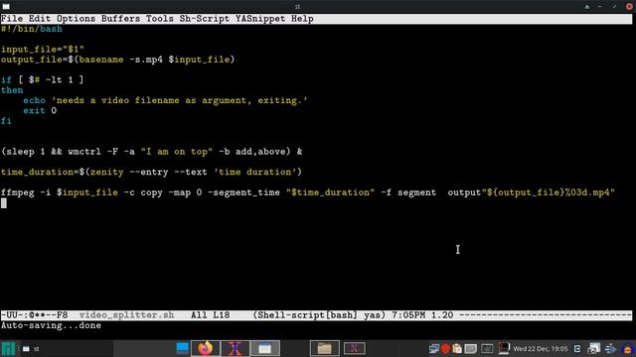Open the Help menu
Screen dimensions: 636x357
click(x=302, y=19)
